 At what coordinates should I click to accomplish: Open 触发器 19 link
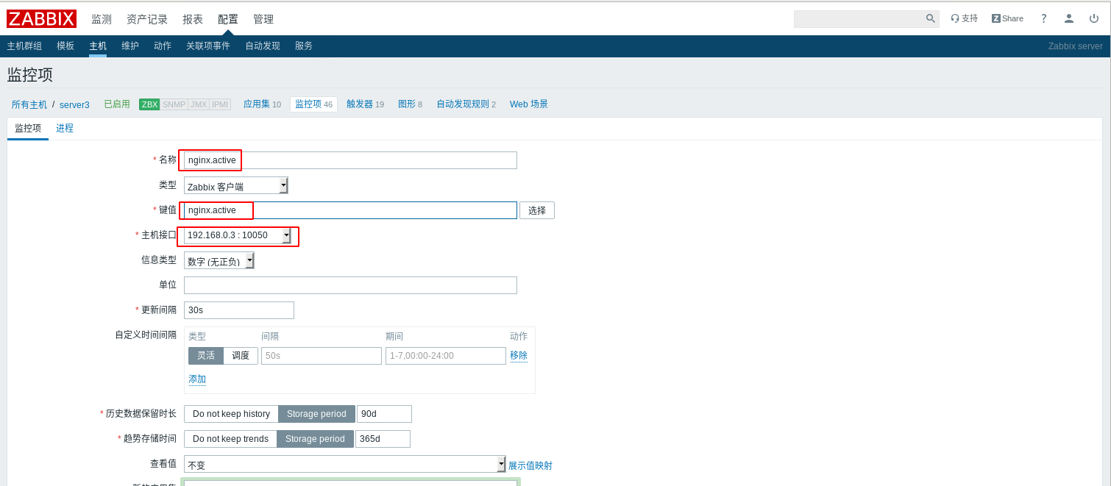pos(365,104)
